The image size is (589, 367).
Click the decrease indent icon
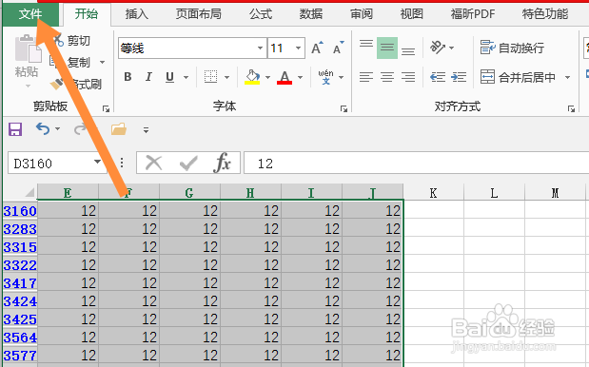pos(438,77)
